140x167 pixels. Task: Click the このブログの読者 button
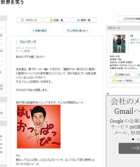[x=129, y=19]
